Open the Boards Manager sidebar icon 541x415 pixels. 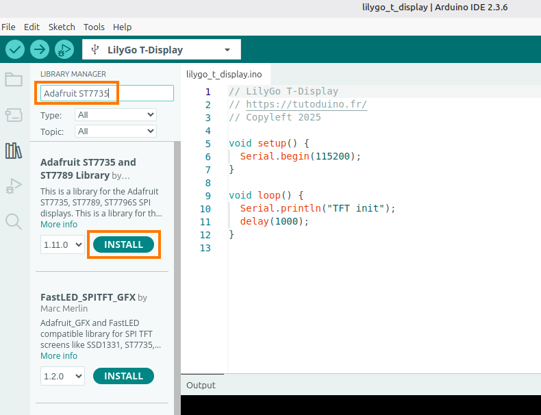click(14, 114)
